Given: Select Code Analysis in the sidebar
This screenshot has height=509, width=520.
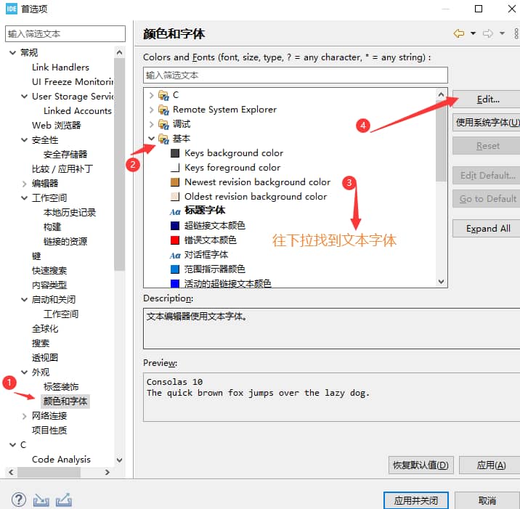Looking at the screenshot, I should click(61, 460).
